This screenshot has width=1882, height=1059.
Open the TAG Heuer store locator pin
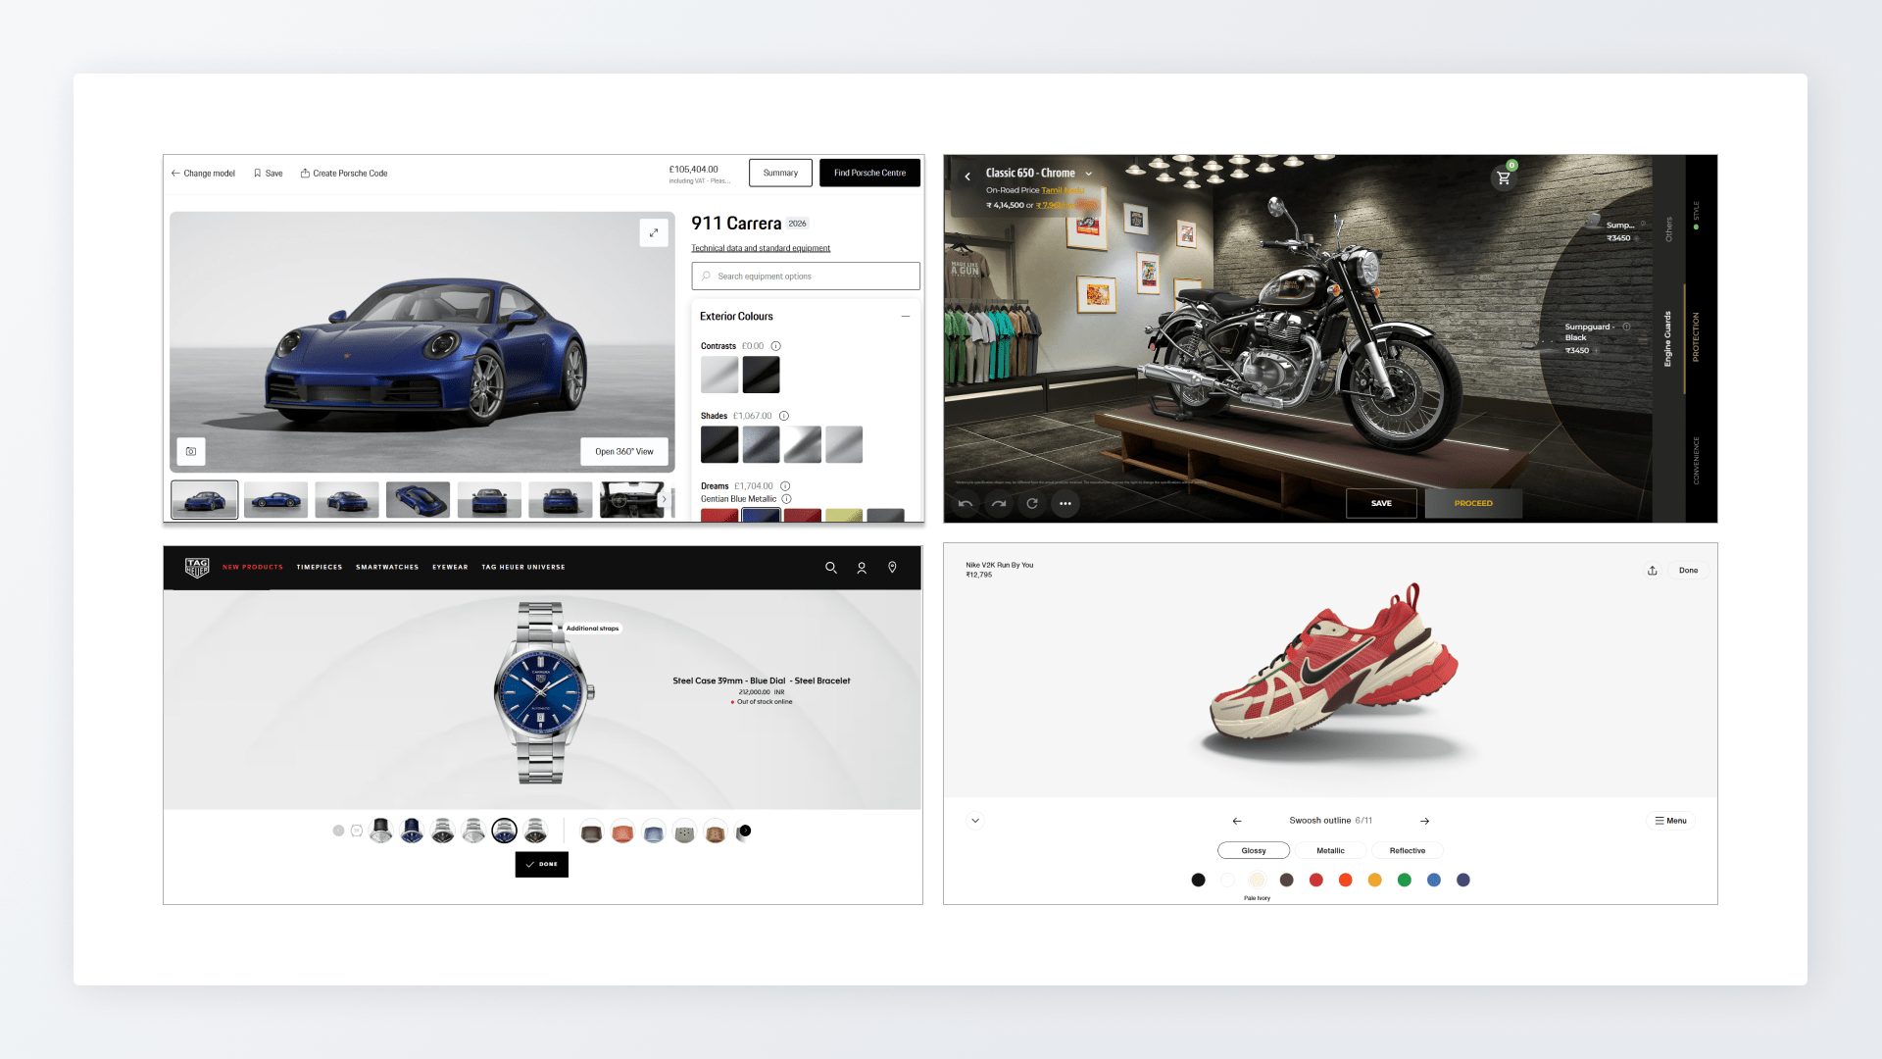pyautogui.click(x=892, y=568)
